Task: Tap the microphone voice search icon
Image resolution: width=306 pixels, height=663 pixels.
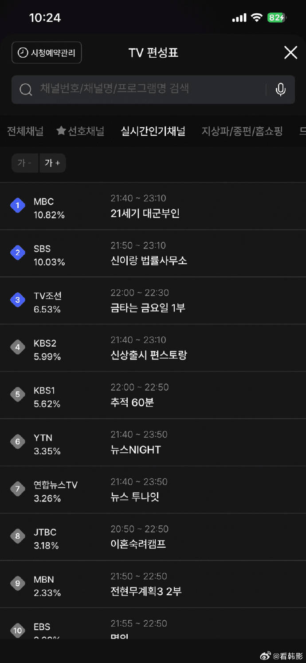Action: pos(280,89)
